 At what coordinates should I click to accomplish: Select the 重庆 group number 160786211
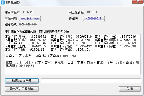coord(84,43)
